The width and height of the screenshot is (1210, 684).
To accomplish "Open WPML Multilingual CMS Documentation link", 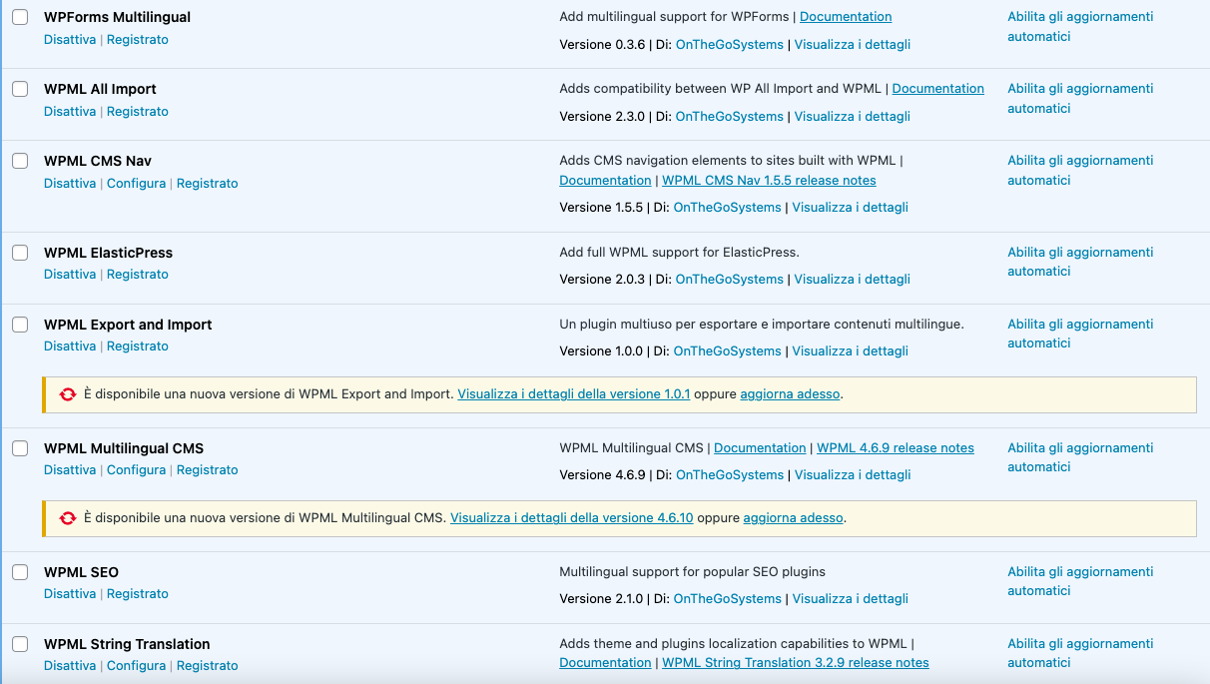I will coord(760,448).
